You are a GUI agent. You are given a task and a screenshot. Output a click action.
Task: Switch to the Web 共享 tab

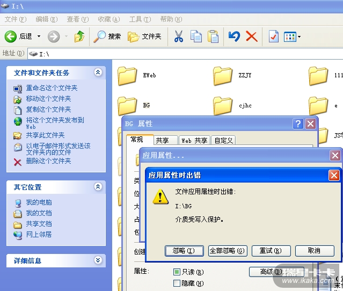194,140
